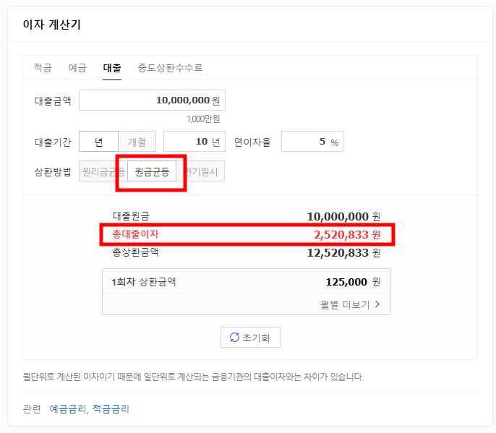
Task: Choose 원금균등 repayment method
Action: coord(152,171)
